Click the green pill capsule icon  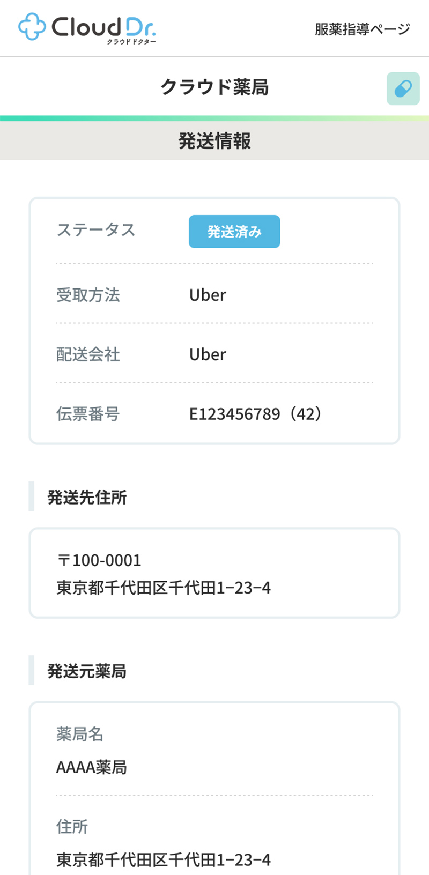(403, 88)
